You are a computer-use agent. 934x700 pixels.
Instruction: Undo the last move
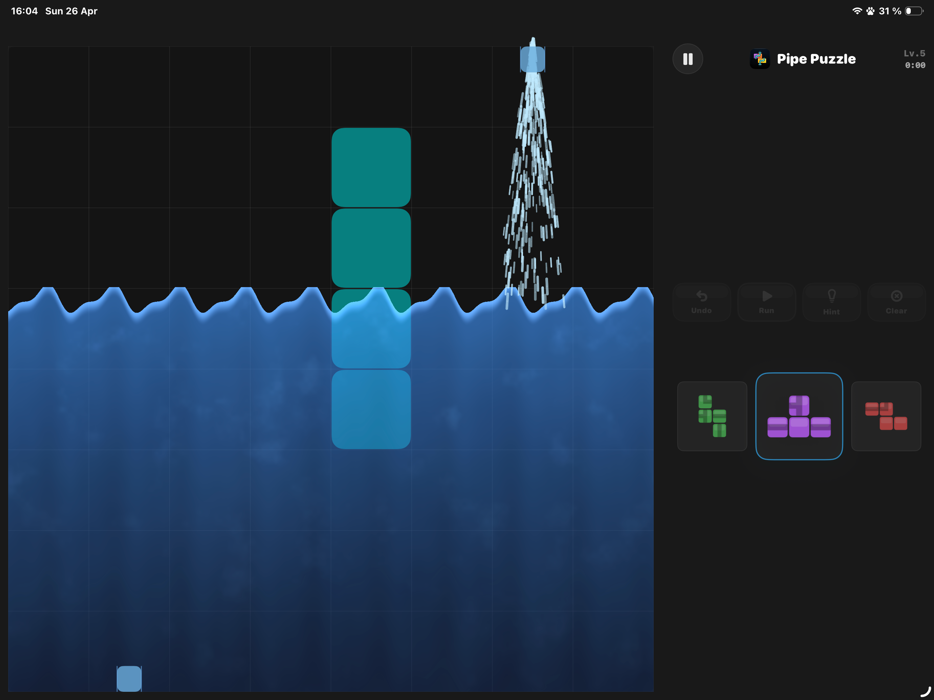click(701, 302)
